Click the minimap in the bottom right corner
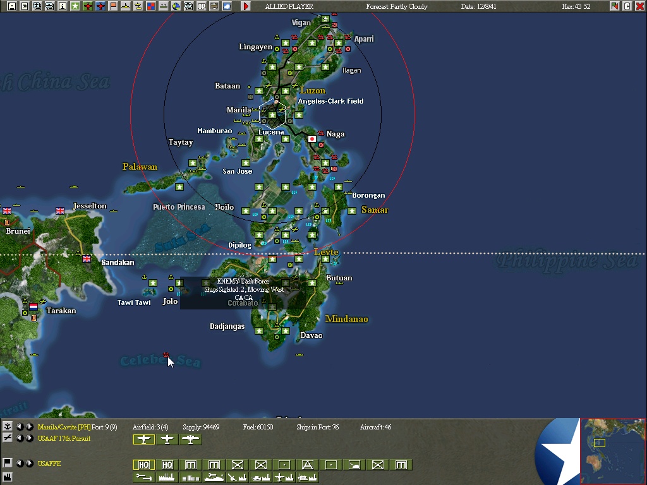The image size is (647, 485). pos(613,451)
